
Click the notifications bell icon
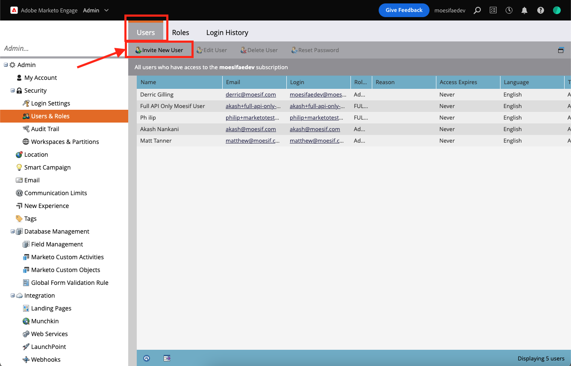click(x=524, y=10)
